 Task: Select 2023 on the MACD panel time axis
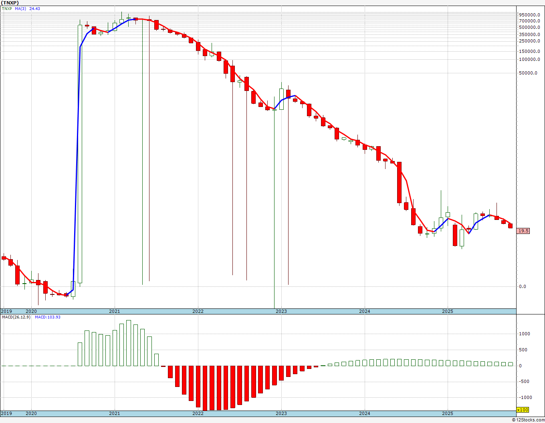coord(281,413)
